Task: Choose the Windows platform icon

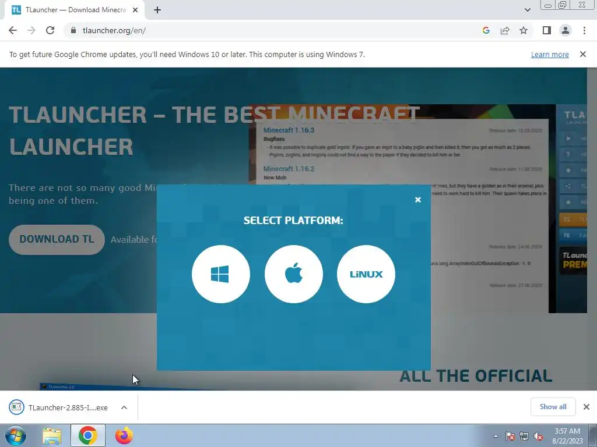Action: click(x=221, y=274)
